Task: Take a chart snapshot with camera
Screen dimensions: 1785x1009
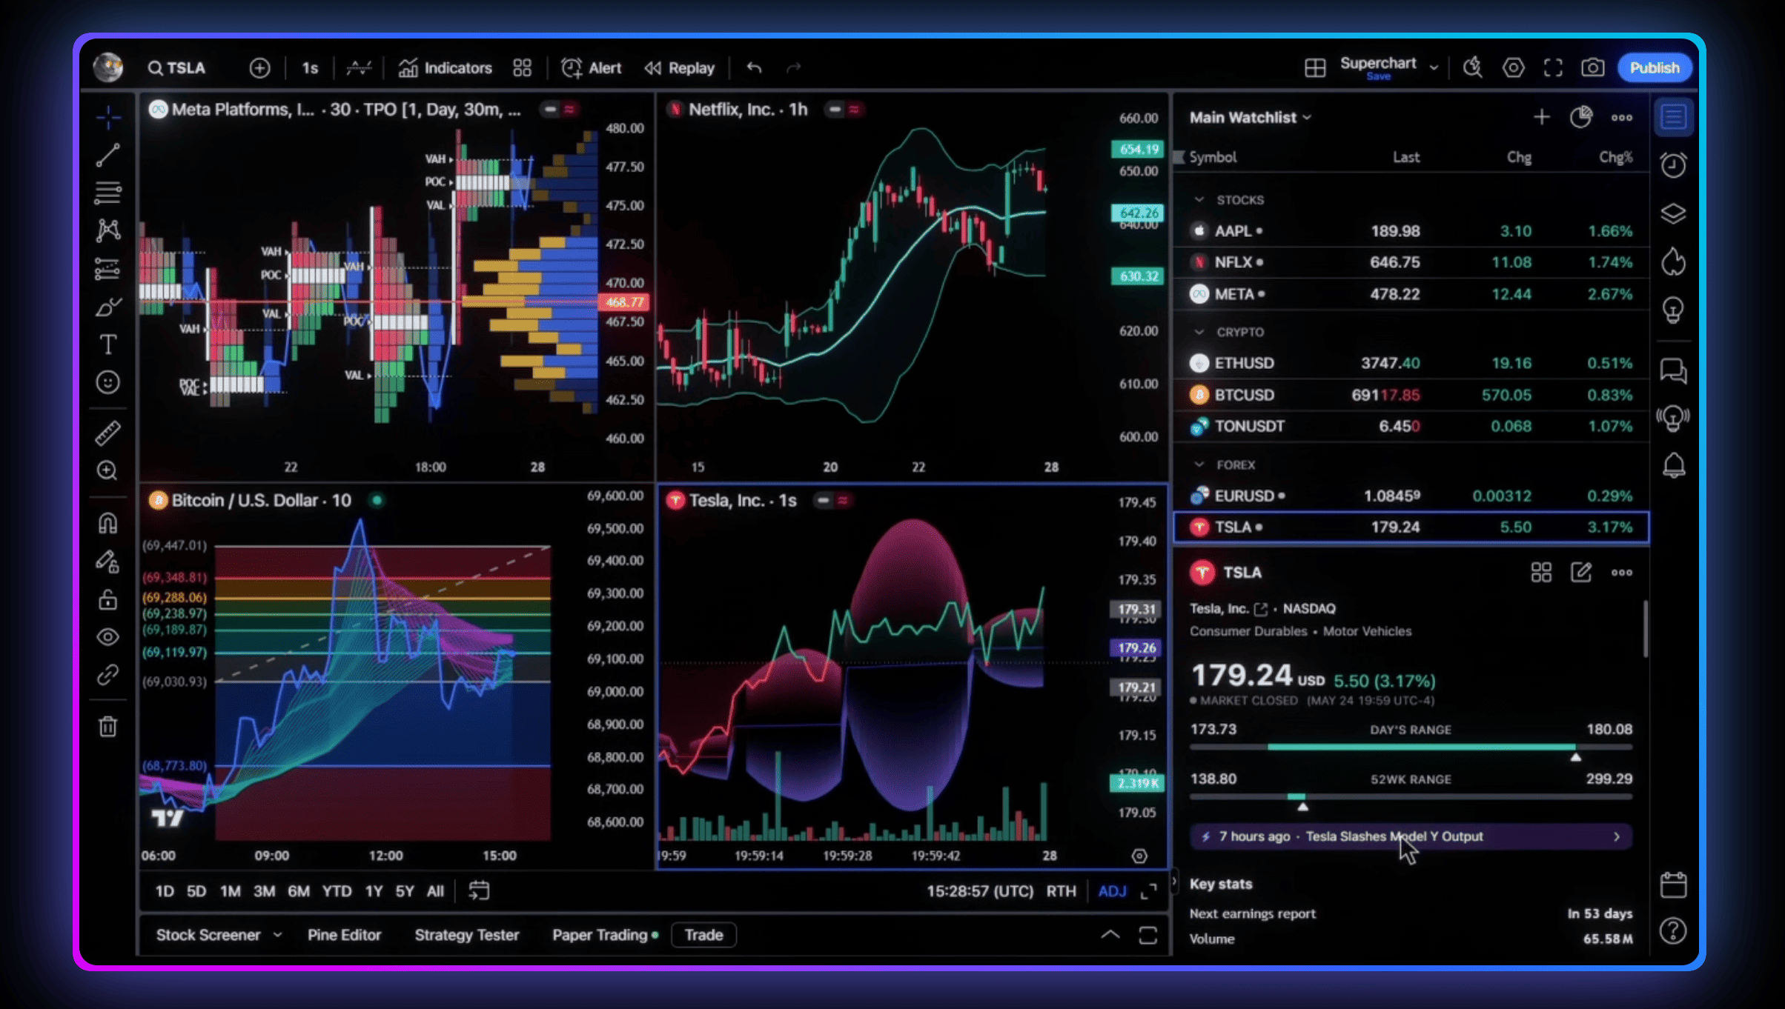Action: [1592, 68]
